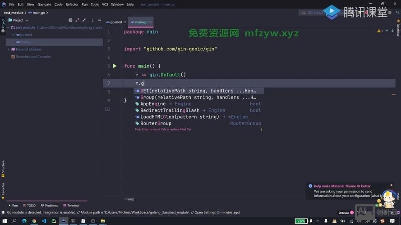401x225 pixels.
Task: Open Tools menu
Action: [x=95, y=4]
